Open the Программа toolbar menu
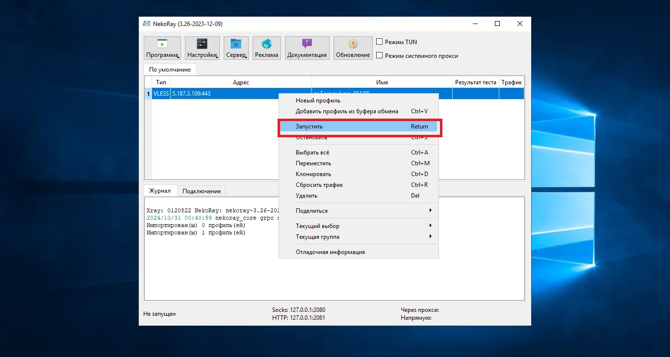Image resolution: width=670 pixels, height=357 pixels. tap(162, 48)
